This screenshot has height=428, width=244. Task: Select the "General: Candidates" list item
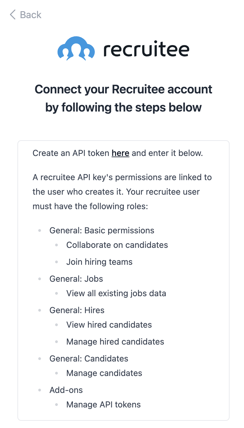(89, 359)
